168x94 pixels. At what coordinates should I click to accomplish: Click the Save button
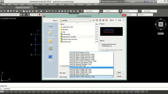(119, 73)
